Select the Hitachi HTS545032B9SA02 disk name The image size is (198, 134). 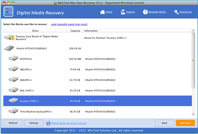(32, 48)
